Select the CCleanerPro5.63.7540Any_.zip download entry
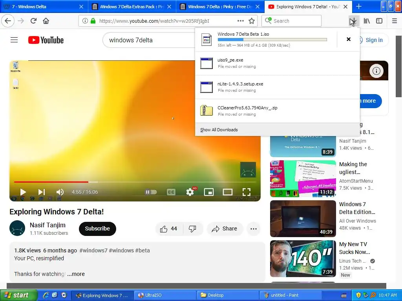Viewport: 402px width, 301px height. pos(278,111)
